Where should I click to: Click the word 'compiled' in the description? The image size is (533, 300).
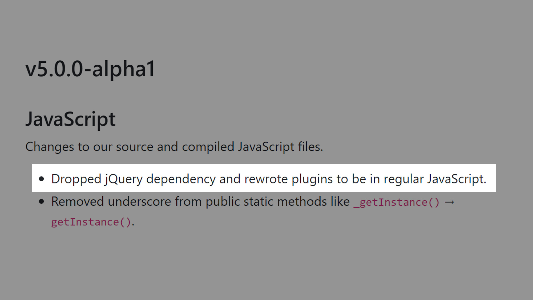pyautogui.click(x=208, y=147)
